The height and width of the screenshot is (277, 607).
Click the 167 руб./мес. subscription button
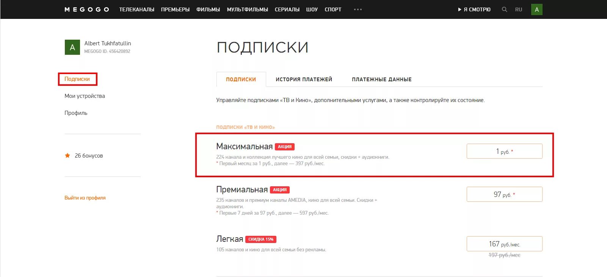pos(504,244)
